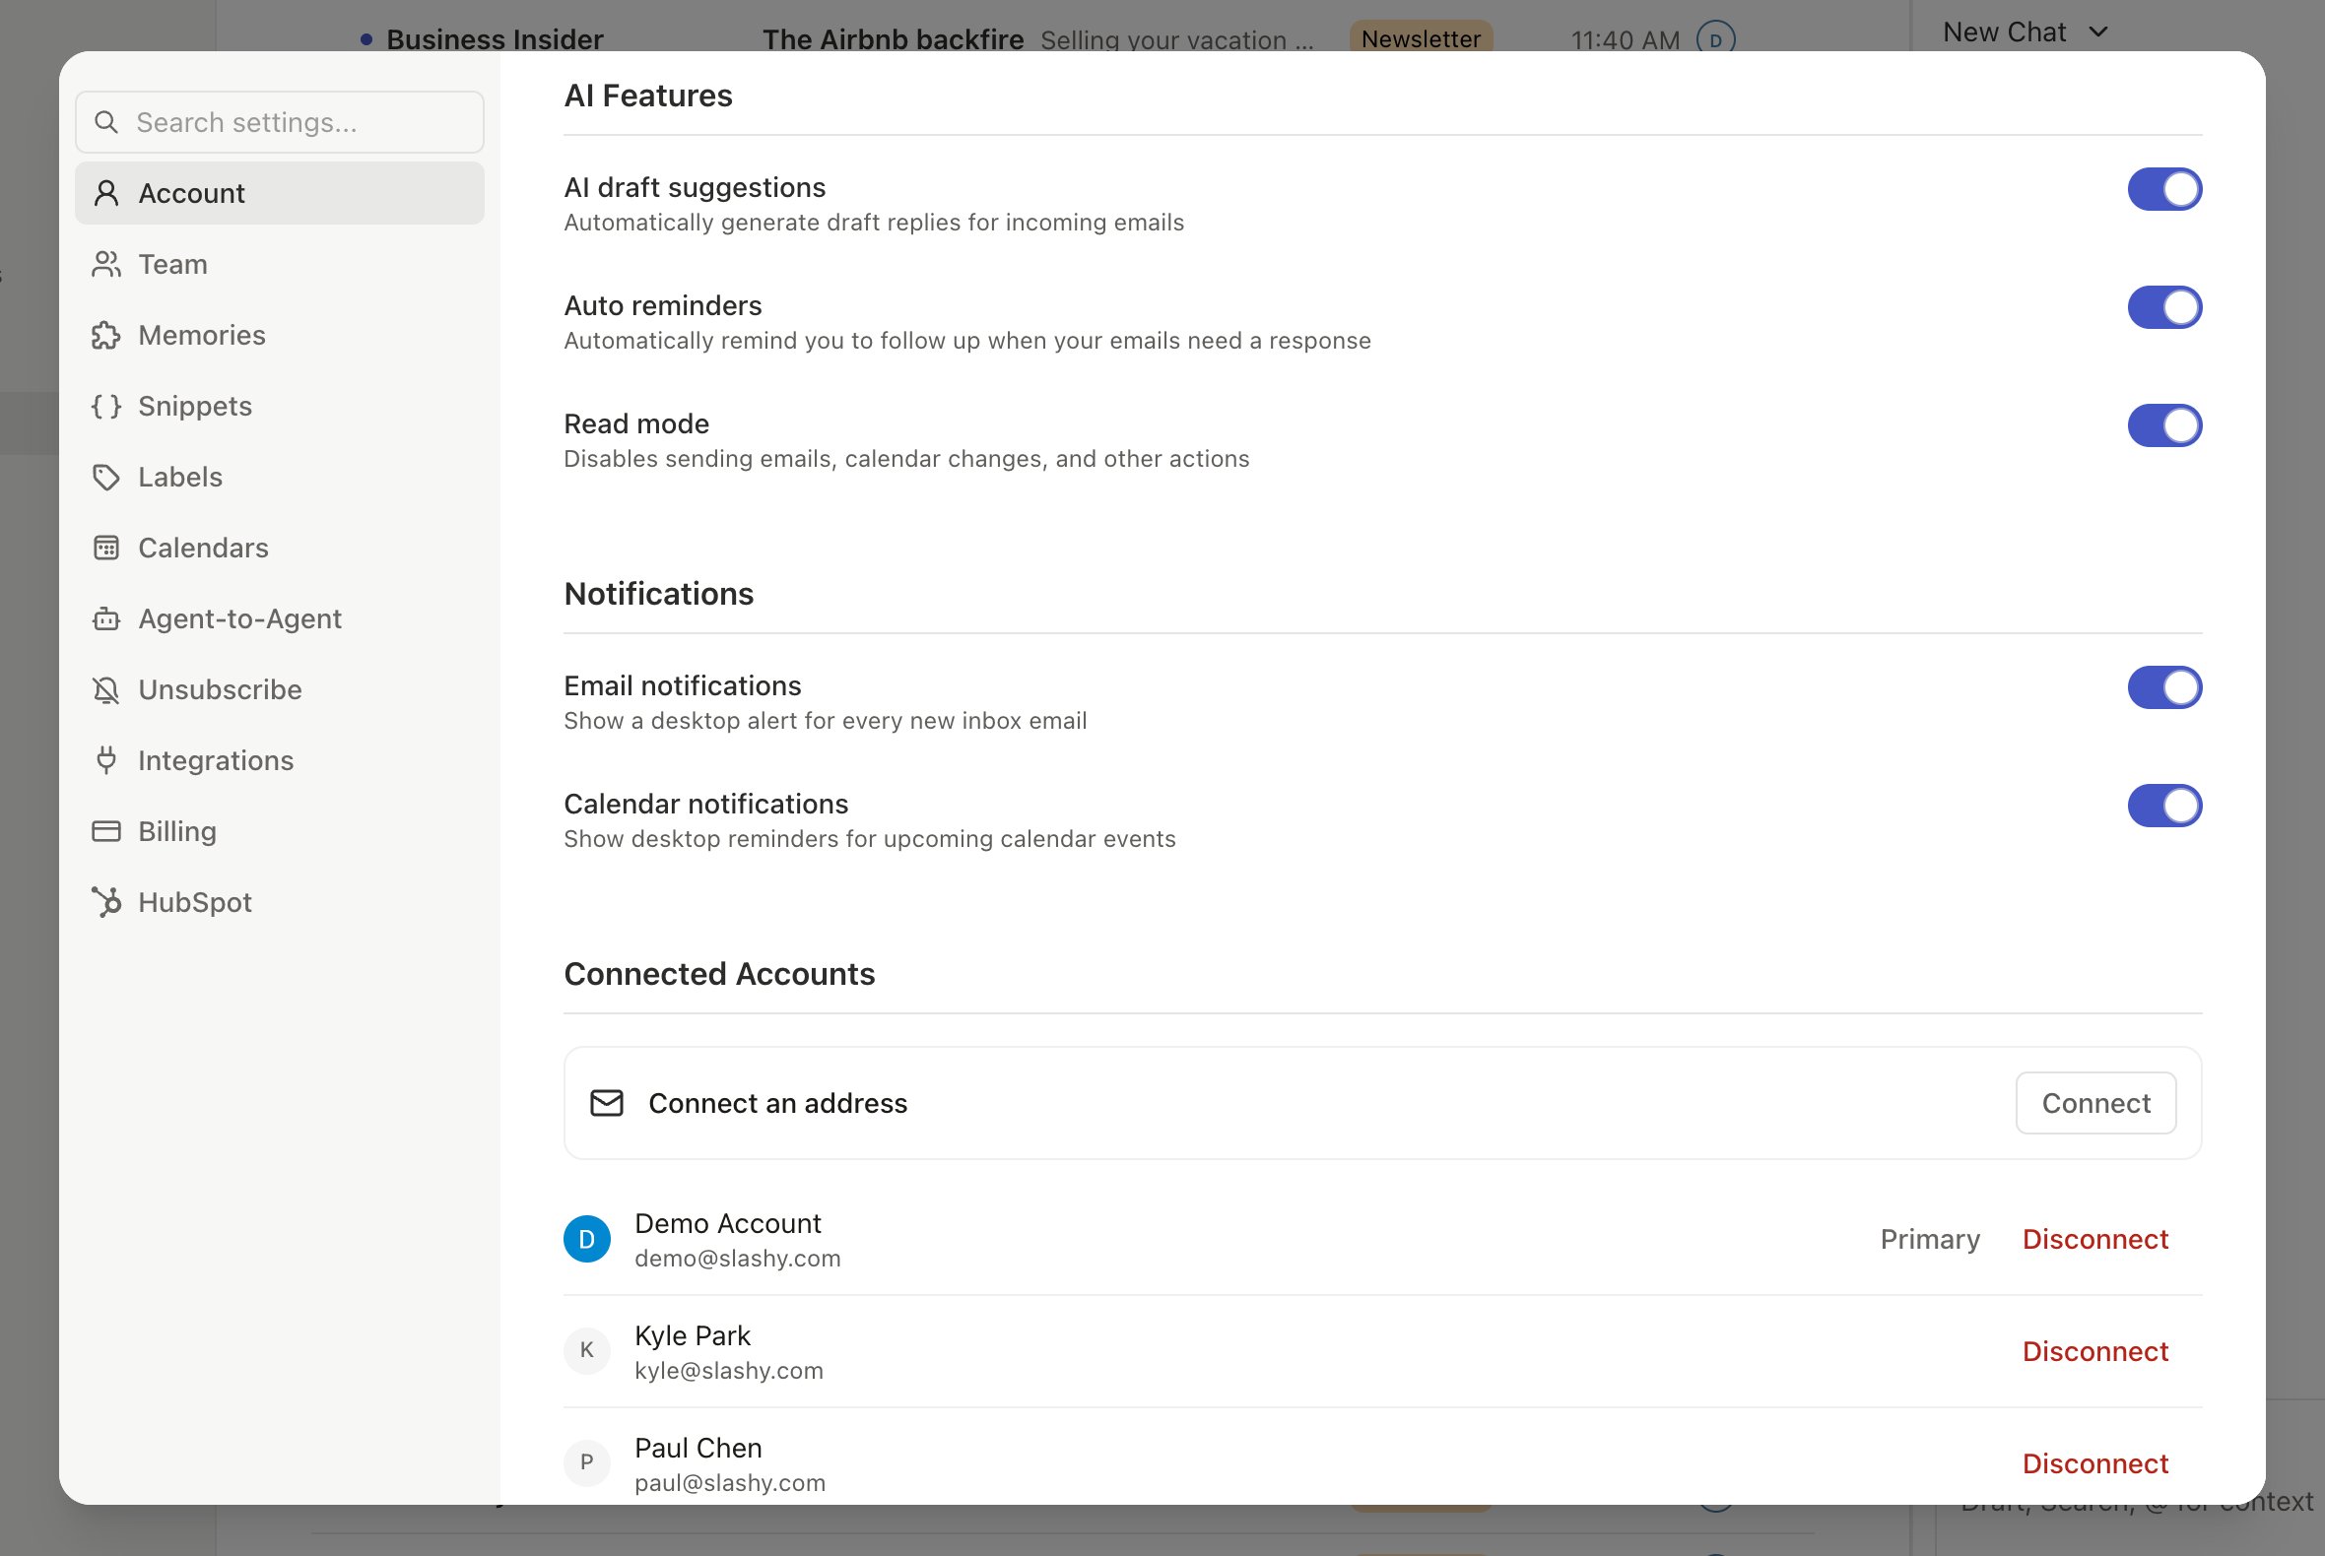Disable AI draft suggestions toggle
Image resolution: width=2325 pixels, height=1556 pixels.
(2164, 189)
